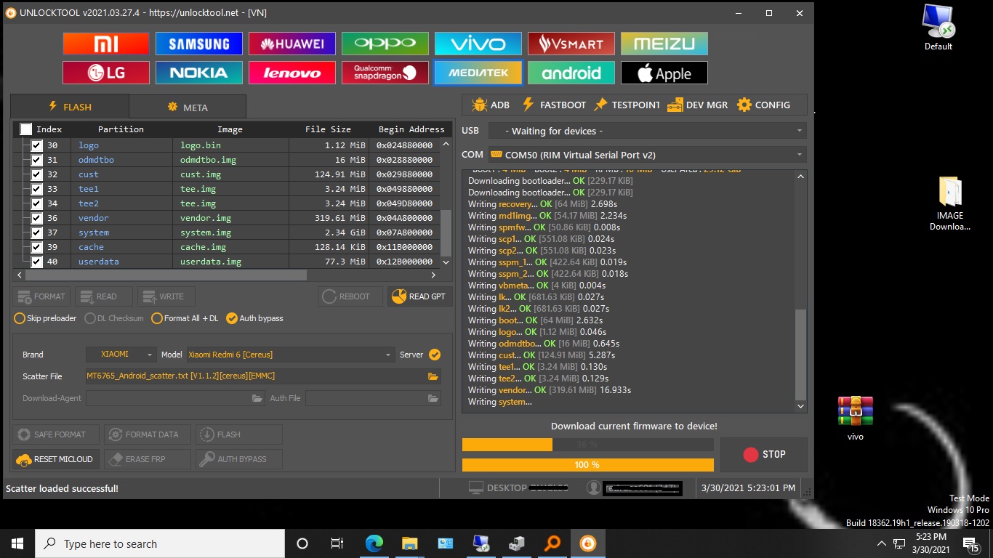Open the USB device dropdown

647,131
